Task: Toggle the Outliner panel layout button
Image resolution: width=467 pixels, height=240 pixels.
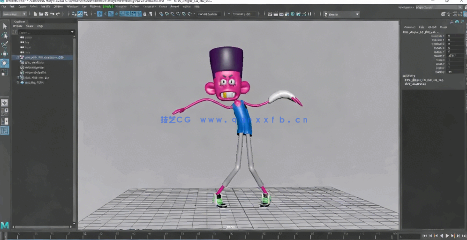Action: [x=5, y=130]
